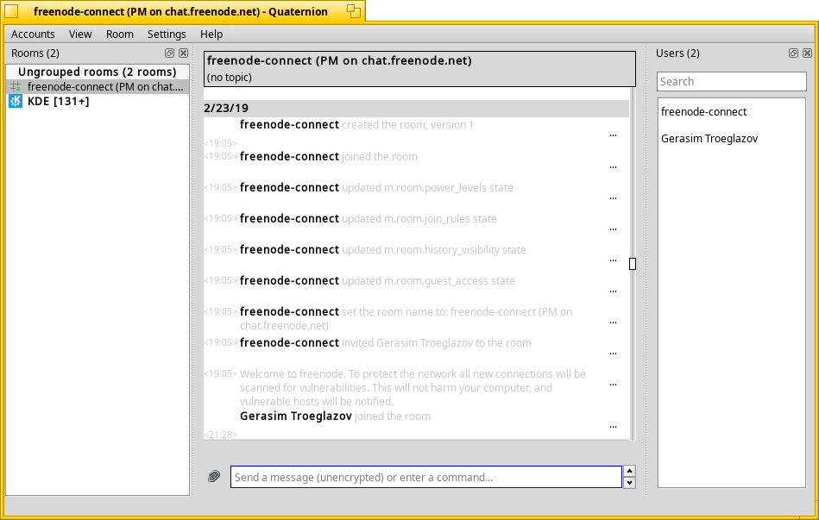Viewport: 819px width, 520px height.
Task: Click 'updated m.room.power_levels state' text
Action: click(x=427, y=187)
